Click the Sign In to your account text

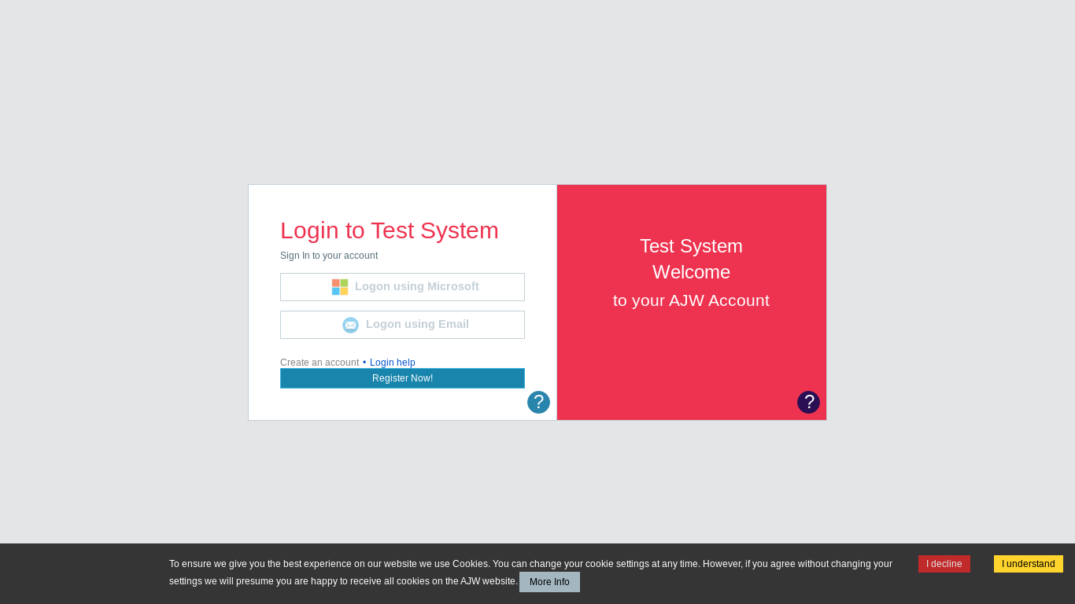[x=329, y=256]
